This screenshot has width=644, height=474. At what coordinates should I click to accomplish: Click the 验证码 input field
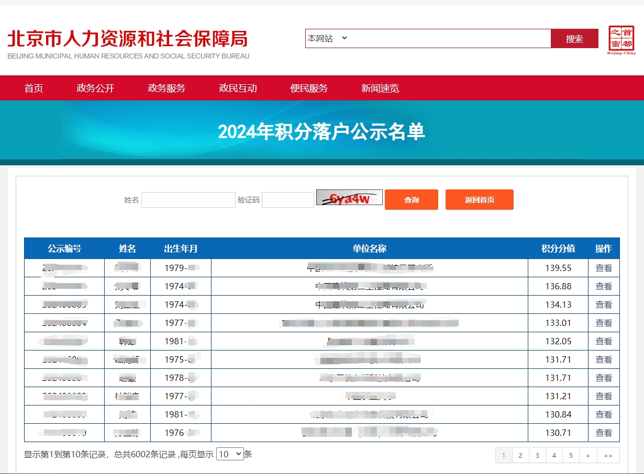click(x=288, y=200)
